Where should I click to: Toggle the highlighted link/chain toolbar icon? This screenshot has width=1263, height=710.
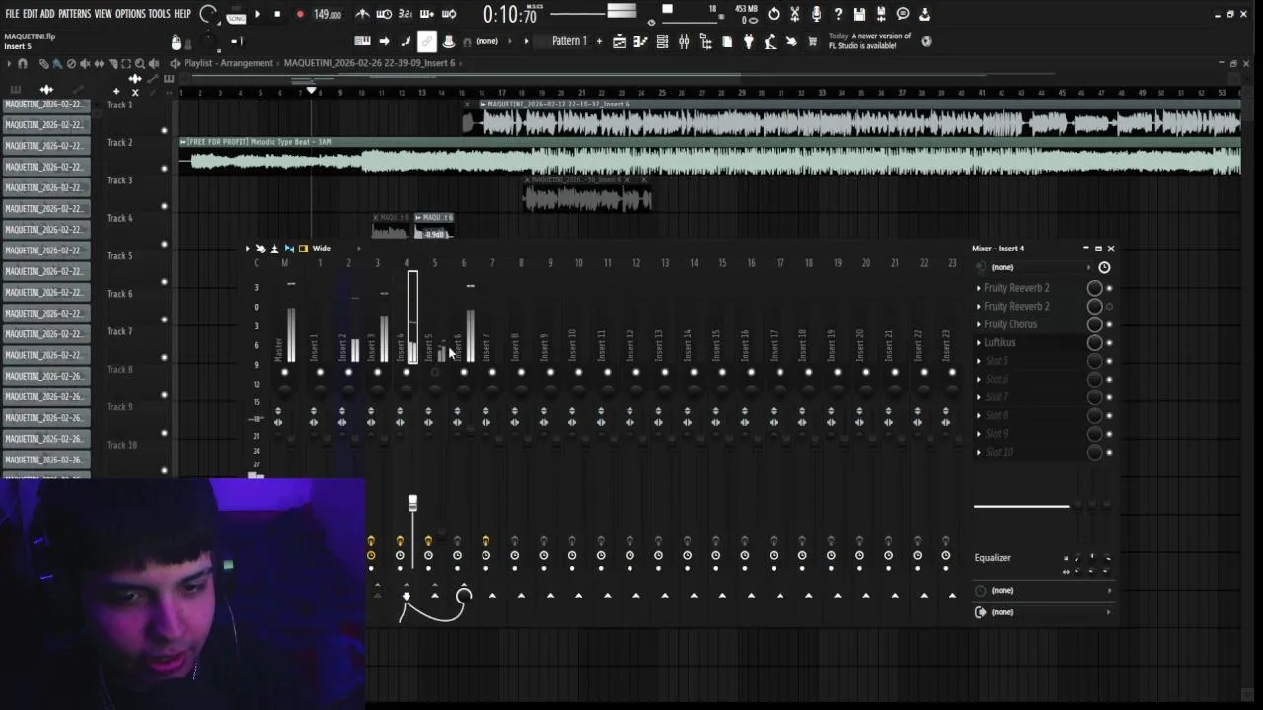426,41
